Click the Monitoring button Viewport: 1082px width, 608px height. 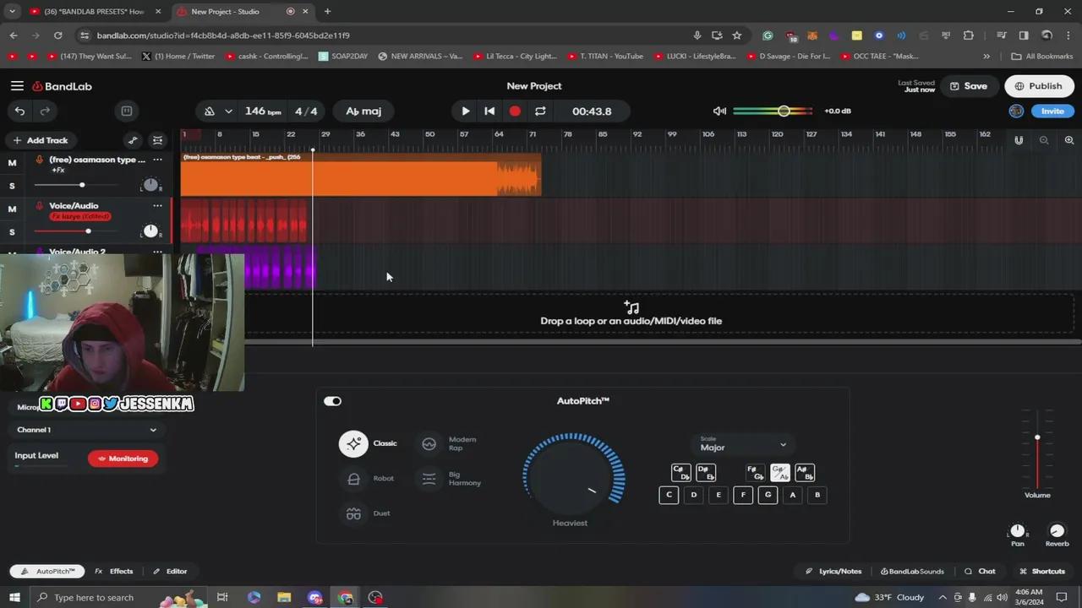[x=123, y=459]
